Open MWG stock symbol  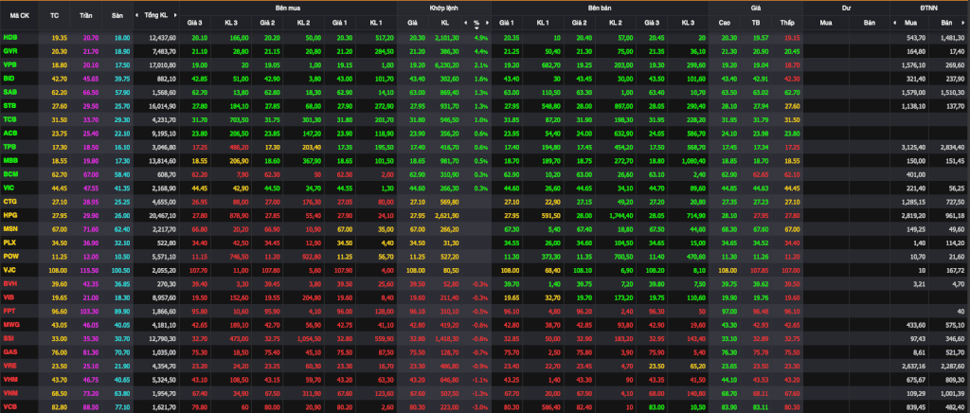click(x=10, y=324)
